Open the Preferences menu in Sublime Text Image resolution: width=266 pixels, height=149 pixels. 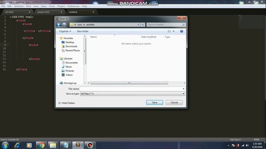[73, 6]
